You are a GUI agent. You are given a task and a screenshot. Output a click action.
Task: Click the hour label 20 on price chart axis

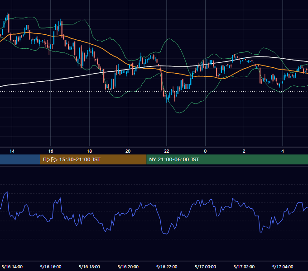pos(128,151)
